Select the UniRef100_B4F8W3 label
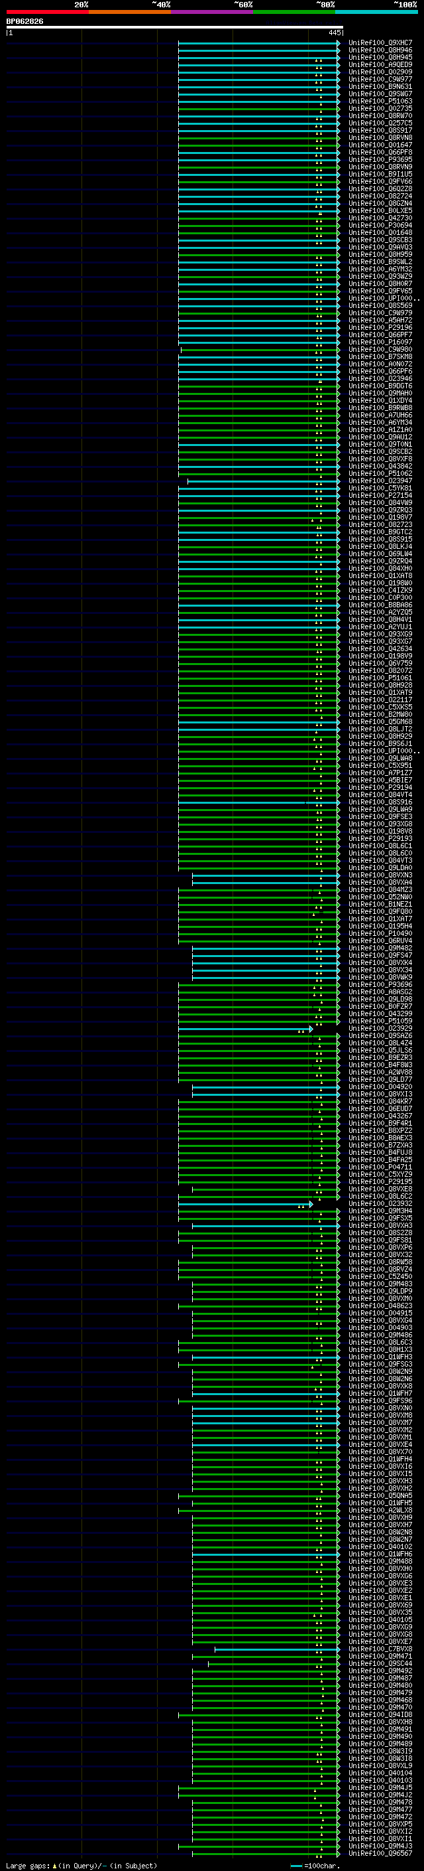Screen dimensions: 424x1871 coord(380,1065)
